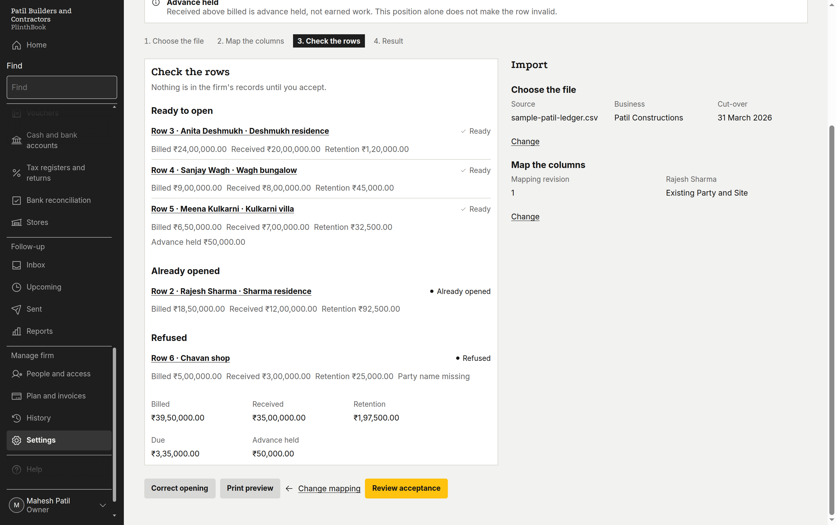Click the Cash and bank accounts icon
Viewport: 836px width, 525px height.
pos(16,140)
